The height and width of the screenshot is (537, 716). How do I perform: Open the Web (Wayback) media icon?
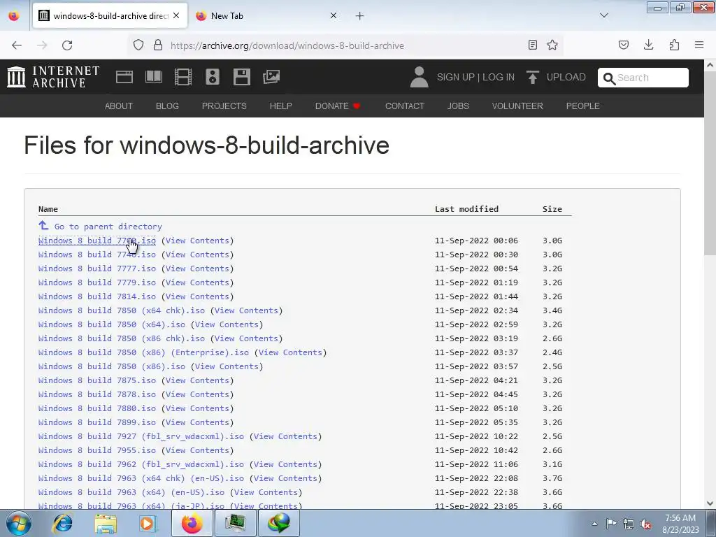[x=124, y=77]
